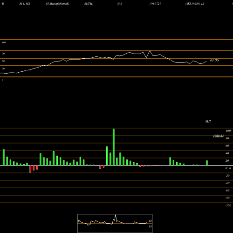Click the 'MR' panel title

pyautogui.click(x=208, y=121)
